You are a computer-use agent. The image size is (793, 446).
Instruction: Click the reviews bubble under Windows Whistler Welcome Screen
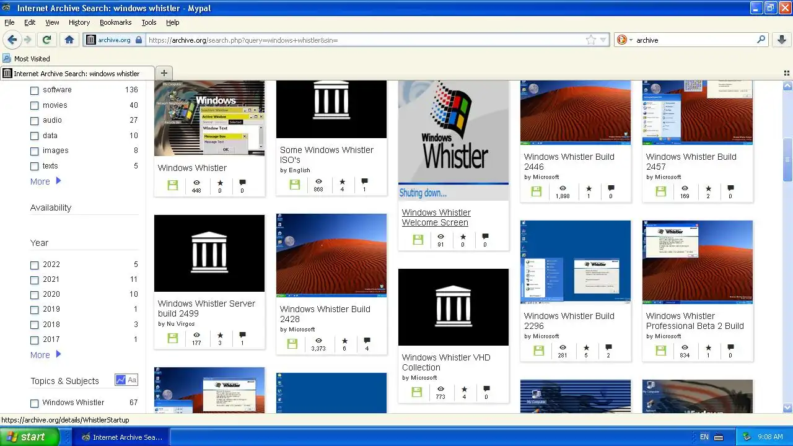tap(485, 237)
